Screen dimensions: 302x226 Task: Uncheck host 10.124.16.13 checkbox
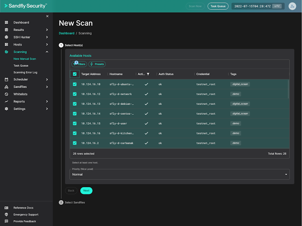[x=75, y=104]
